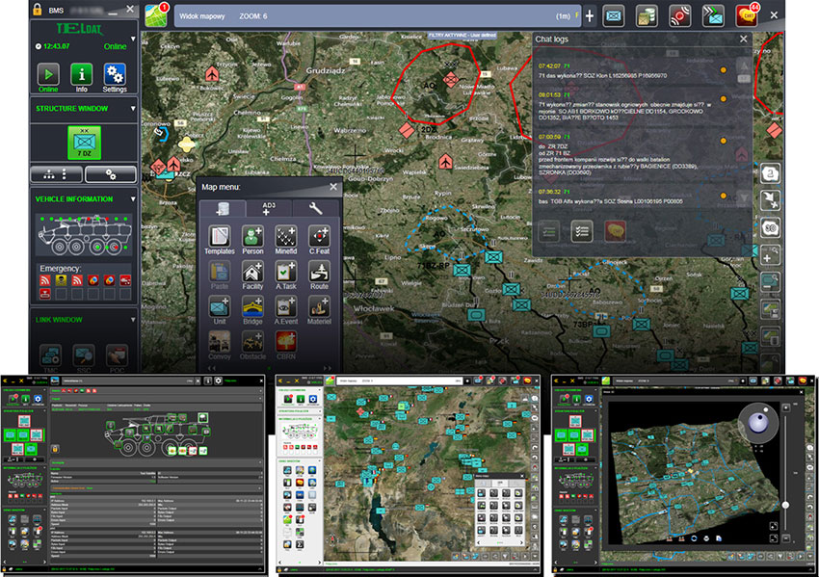Toggle the red vehicle emergency indicator
Screen dimensions: 819x577
click(x=125, y=280)
